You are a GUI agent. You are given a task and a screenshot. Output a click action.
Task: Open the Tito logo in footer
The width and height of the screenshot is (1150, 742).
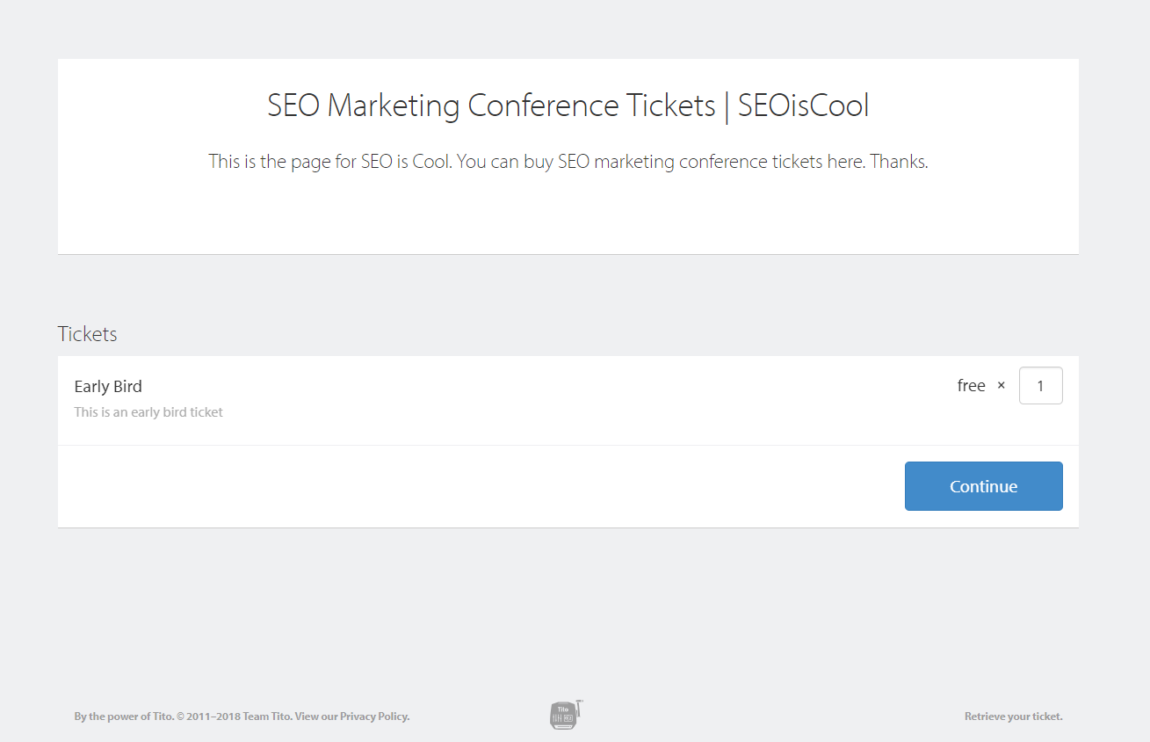pyautogui.click(x=567, y=715)
